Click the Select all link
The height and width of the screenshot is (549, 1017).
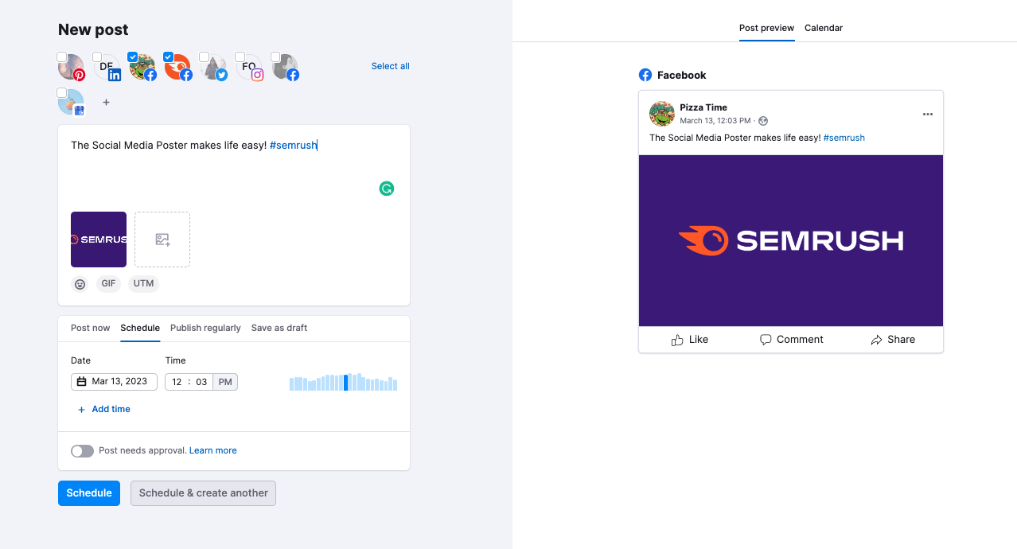tap(390, 66)
